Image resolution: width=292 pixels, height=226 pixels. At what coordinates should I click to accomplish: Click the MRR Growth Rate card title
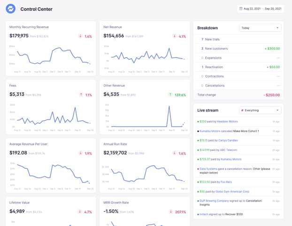[x=116, y=203]
